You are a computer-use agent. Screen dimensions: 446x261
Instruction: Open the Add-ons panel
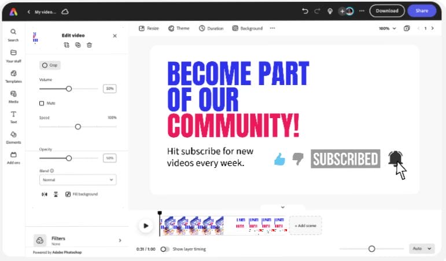pyautogui.click(x=13, y=158)
